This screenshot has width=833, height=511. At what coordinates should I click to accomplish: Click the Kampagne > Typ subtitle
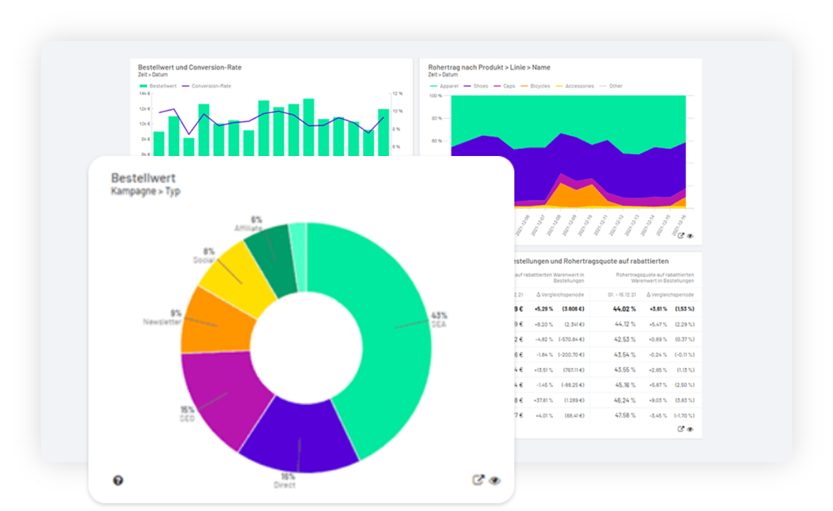click(x=146, y=191)
